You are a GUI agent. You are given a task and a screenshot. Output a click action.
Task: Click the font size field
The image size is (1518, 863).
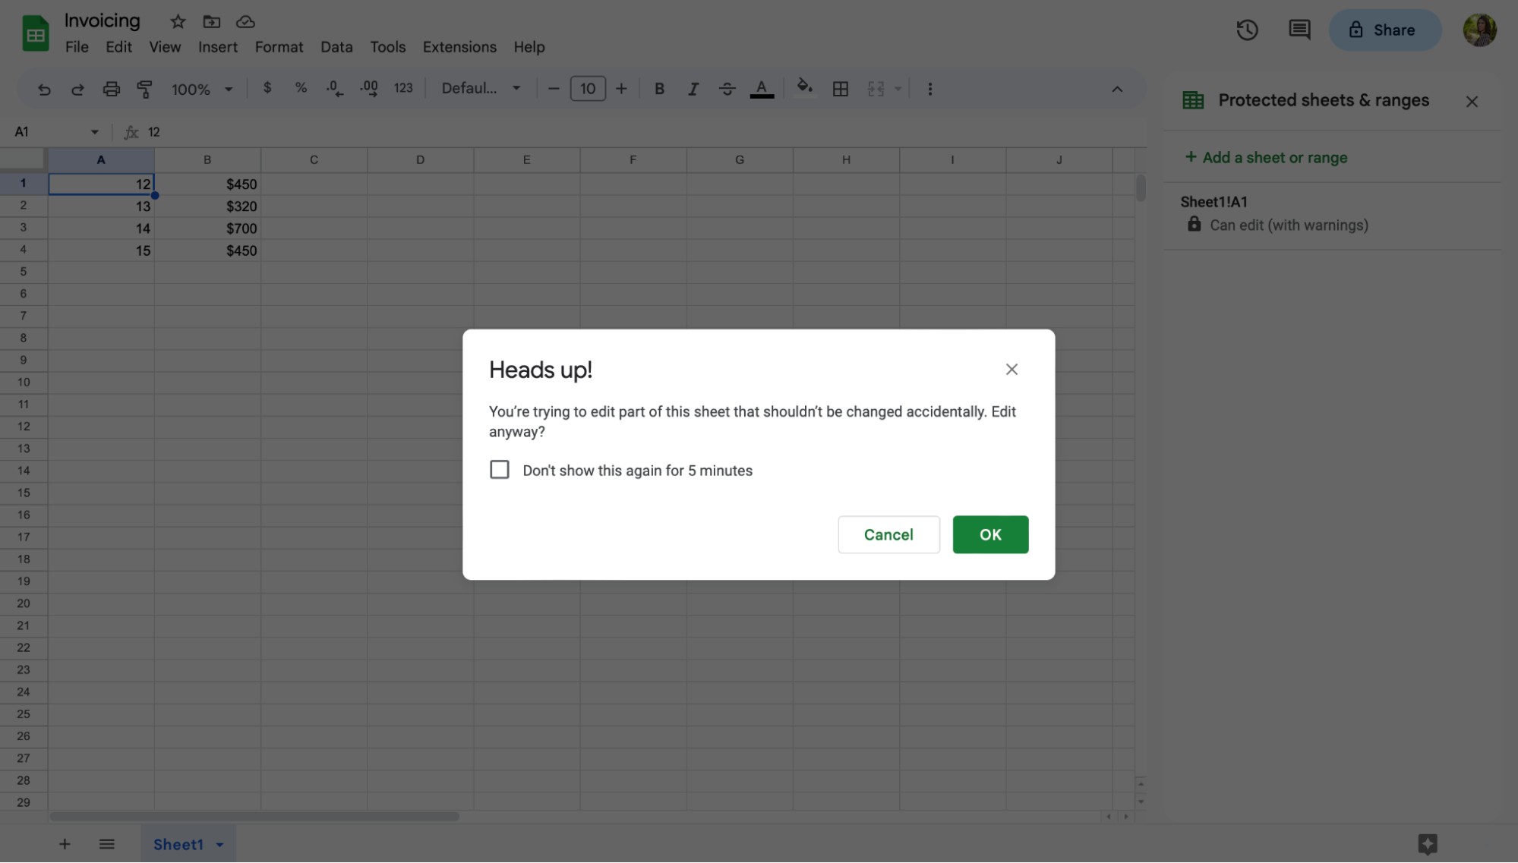click(x=588, y=89)
